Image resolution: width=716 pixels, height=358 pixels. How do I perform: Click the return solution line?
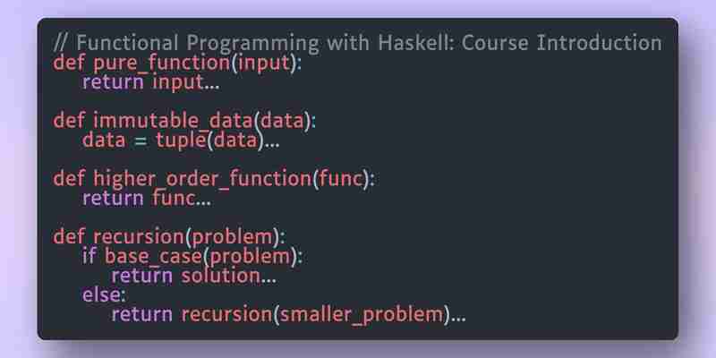coord(194,276)
